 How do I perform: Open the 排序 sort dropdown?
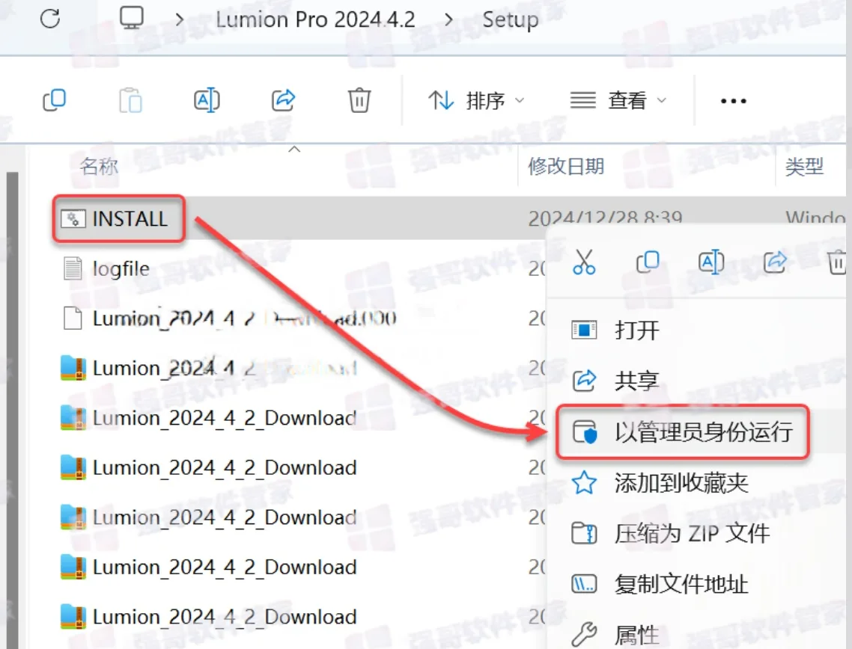(x=476, y=100)
